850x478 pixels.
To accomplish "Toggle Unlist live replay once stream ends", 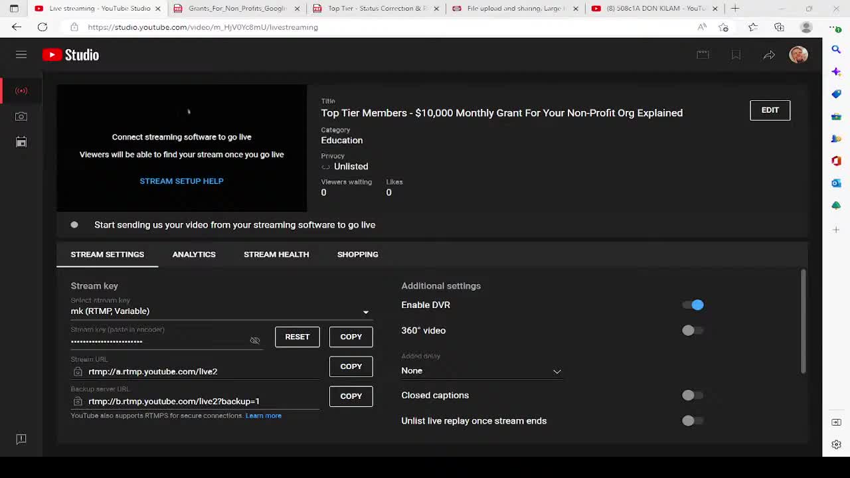I will (693, 421).
